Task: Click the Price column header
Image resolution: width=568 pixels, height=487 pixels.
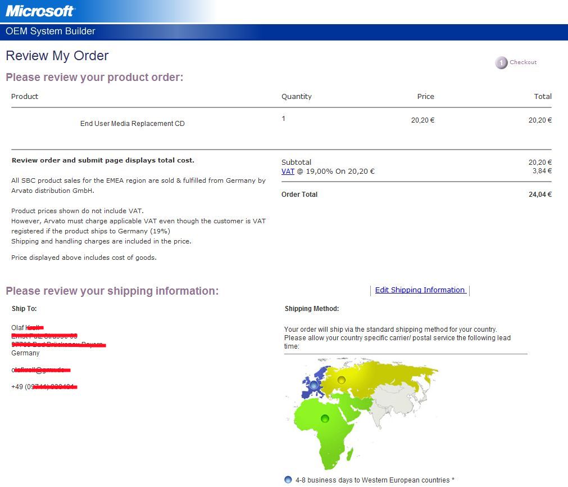Action: point(425,97)
